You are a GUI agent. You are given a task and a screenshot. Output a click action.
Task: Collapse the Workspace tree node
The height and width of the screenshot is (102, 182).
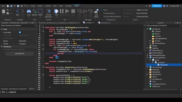pyautogui.click(x=147, y=29)
